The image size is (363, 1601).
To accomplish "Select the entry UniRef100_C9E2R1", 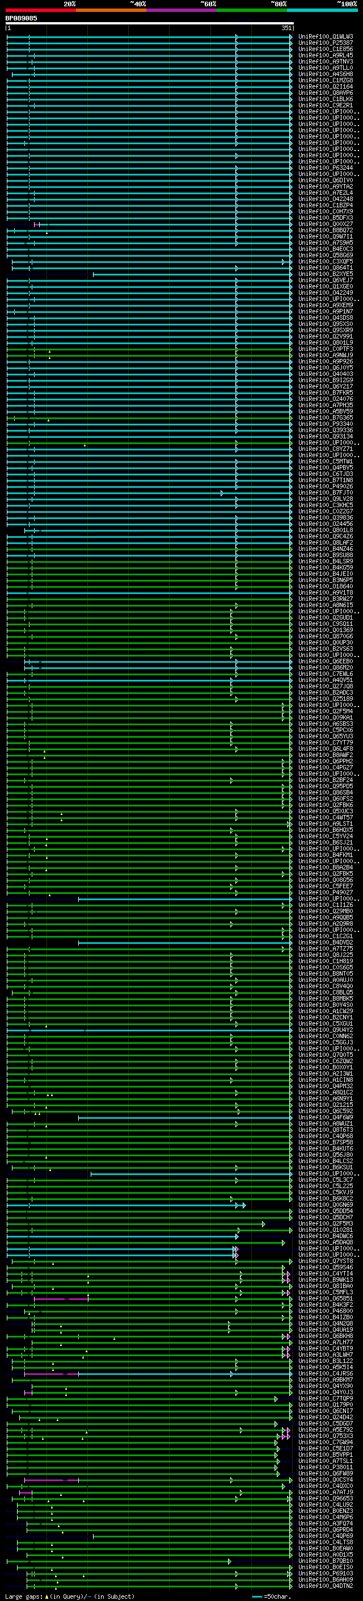I will tap(326, 106).
